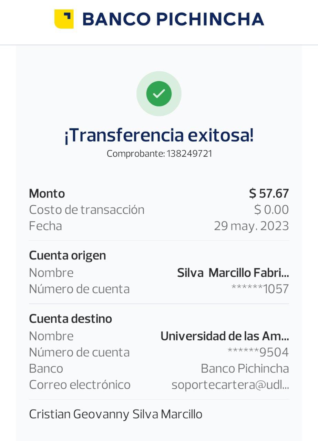Click the green success checkmark icon

[x=159, y=93]
